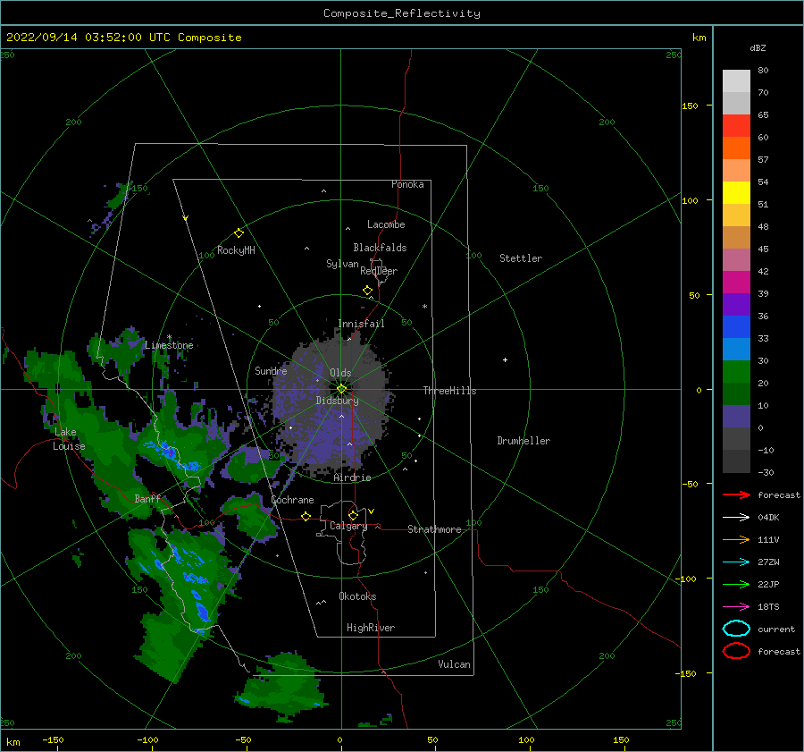The image size is (804, 752).
Task: Click the Sylvan town label
Action: click(342, 264)
